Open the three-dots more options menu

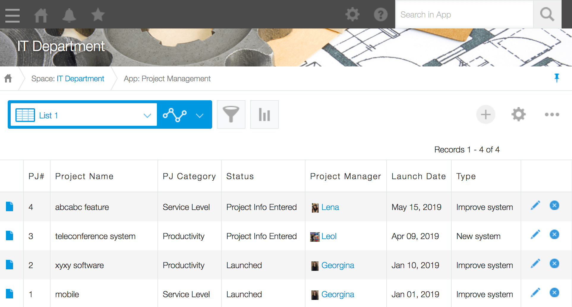(x=552, y=114)
